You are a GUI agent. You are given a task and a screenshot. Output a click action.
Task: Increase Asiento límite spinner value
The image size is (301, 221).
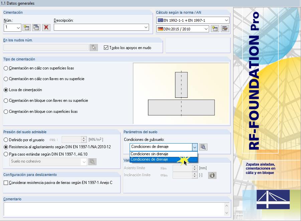point(195,167)
